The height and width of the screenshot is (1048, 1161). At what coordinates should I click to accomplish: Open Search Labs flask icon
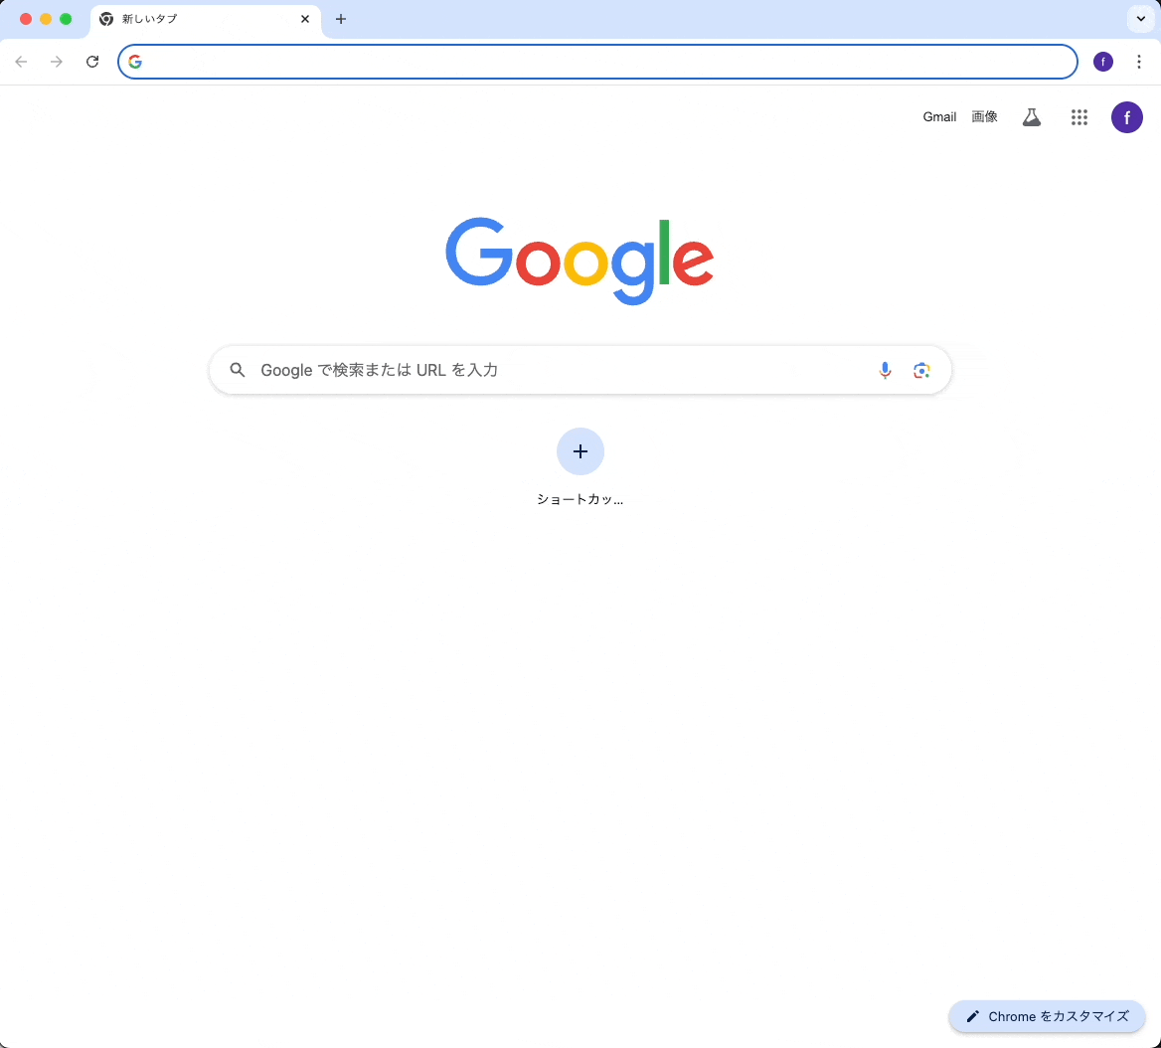[1032, 117]
